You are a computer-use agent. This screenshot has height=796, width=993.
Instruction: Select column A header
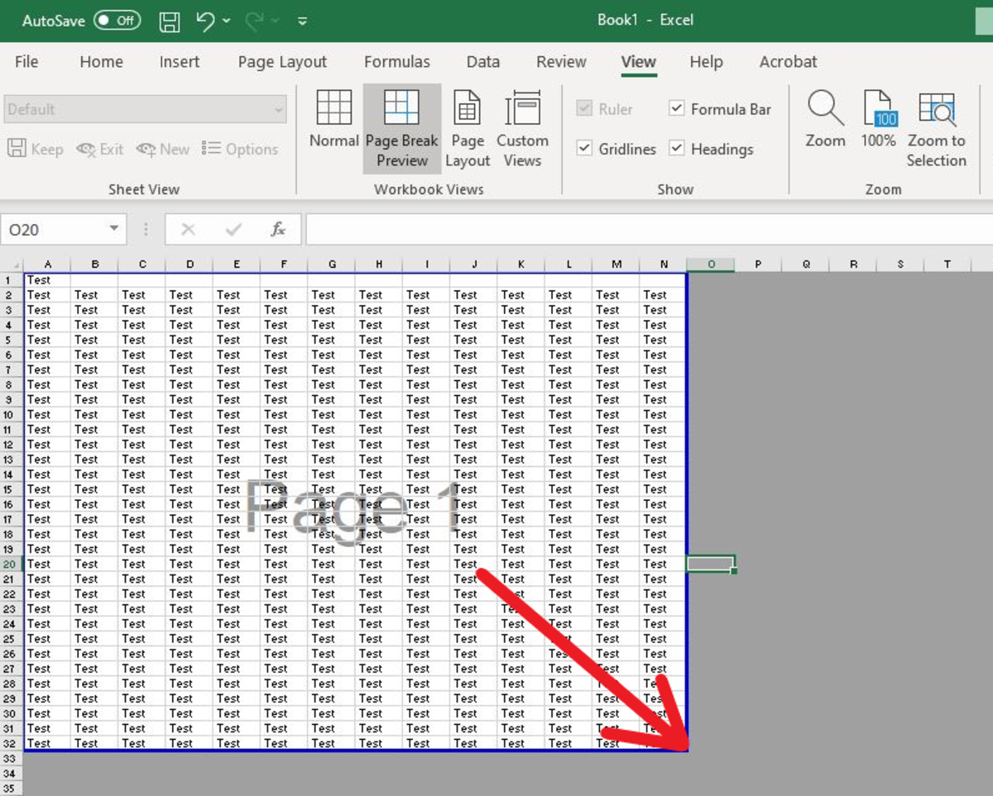click(x=47, y=265)
